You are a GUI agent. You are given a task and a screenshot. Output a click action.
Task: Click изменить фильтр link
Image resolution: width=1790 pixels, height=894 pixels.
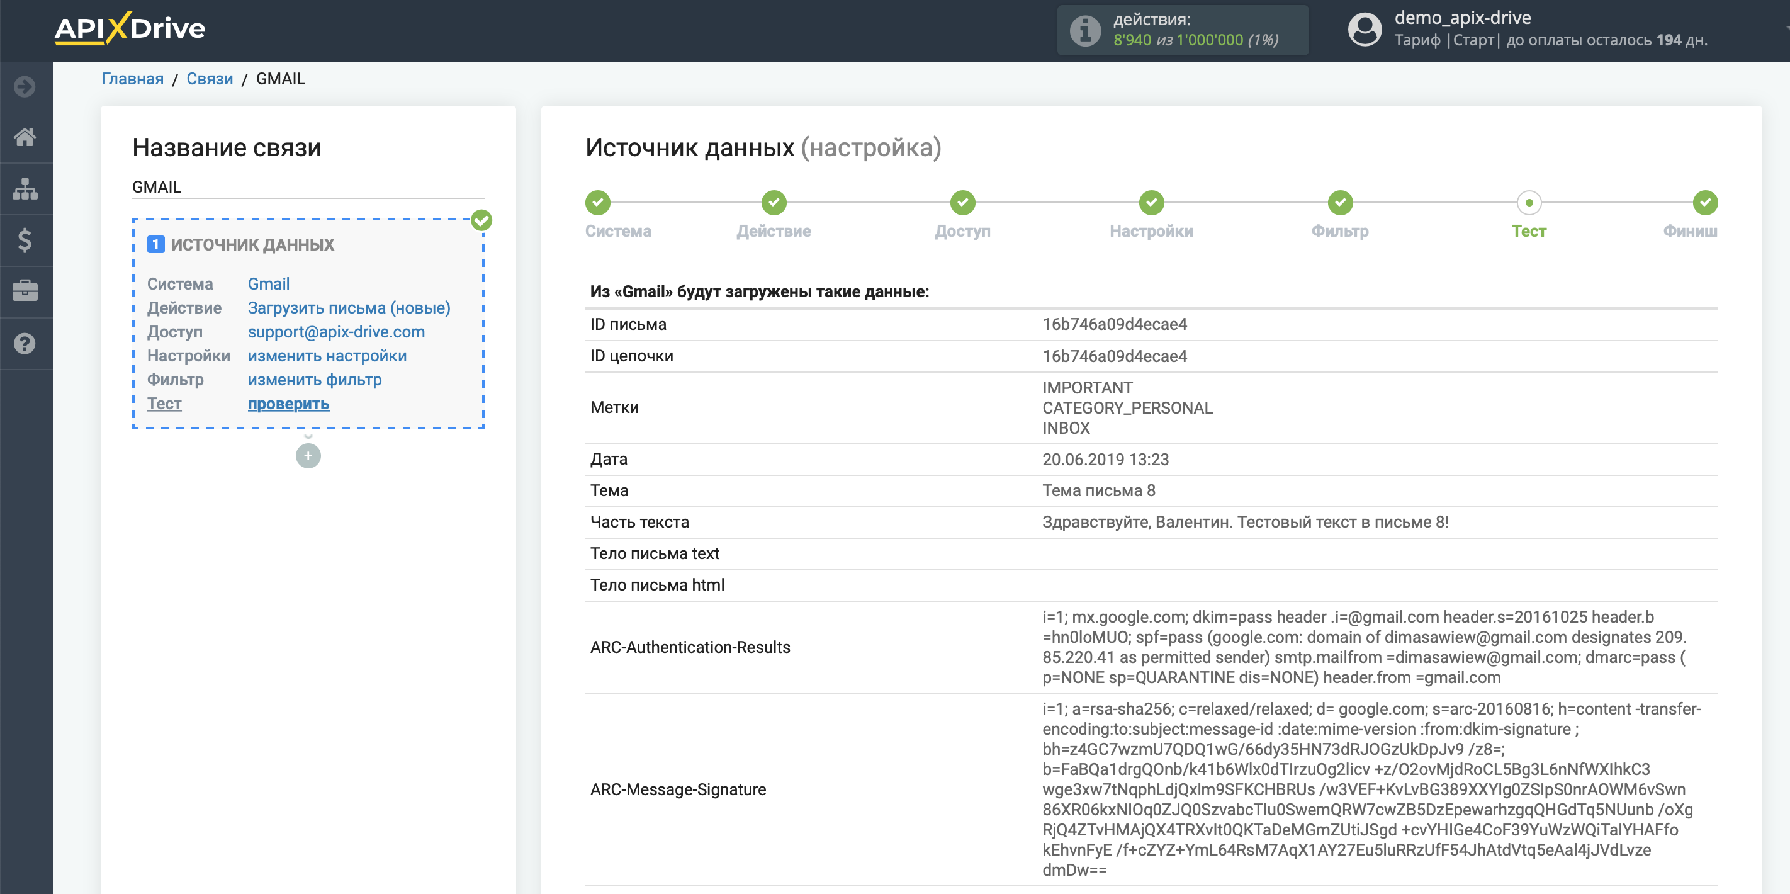tap(315, 380)
